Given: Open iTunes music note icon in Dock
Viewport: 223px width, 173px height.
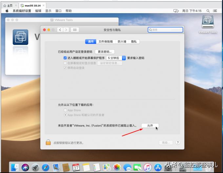Looking at the screenshot, I should tap(148, 167).
